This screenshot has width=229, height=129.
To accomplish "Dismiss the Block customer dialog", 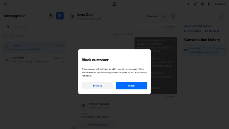I will pyautogui.click(x=98, y=85).
